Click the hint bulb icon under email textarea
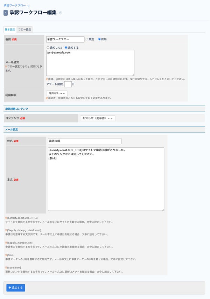Image resolution: width=210 pixels, height=299 pixels. pos(47,79)
